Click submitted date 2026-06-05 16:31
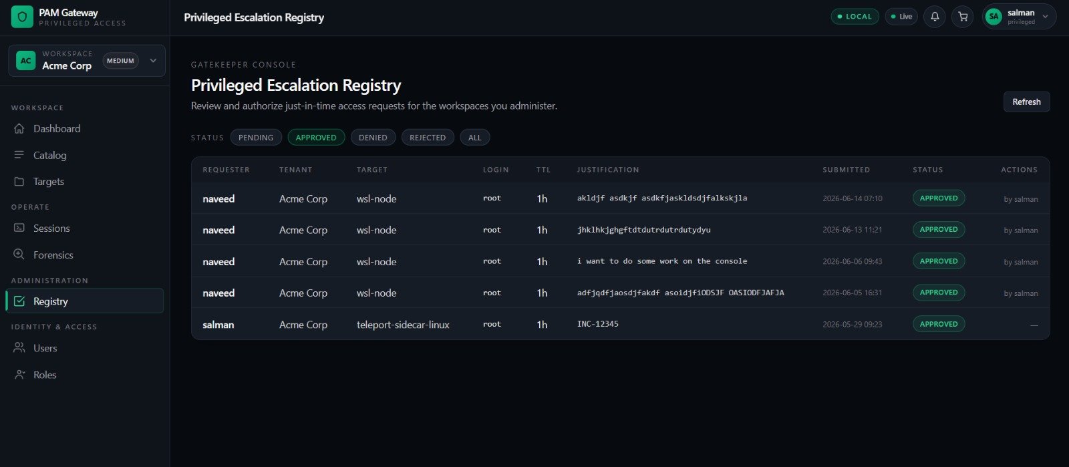Screen dimensions: 1069x467 coord(853,293)
